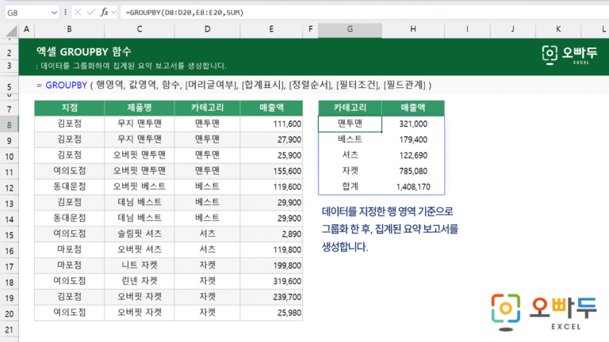Select the 합계 total label cell
Screen dimensions: 609x342
350,187
